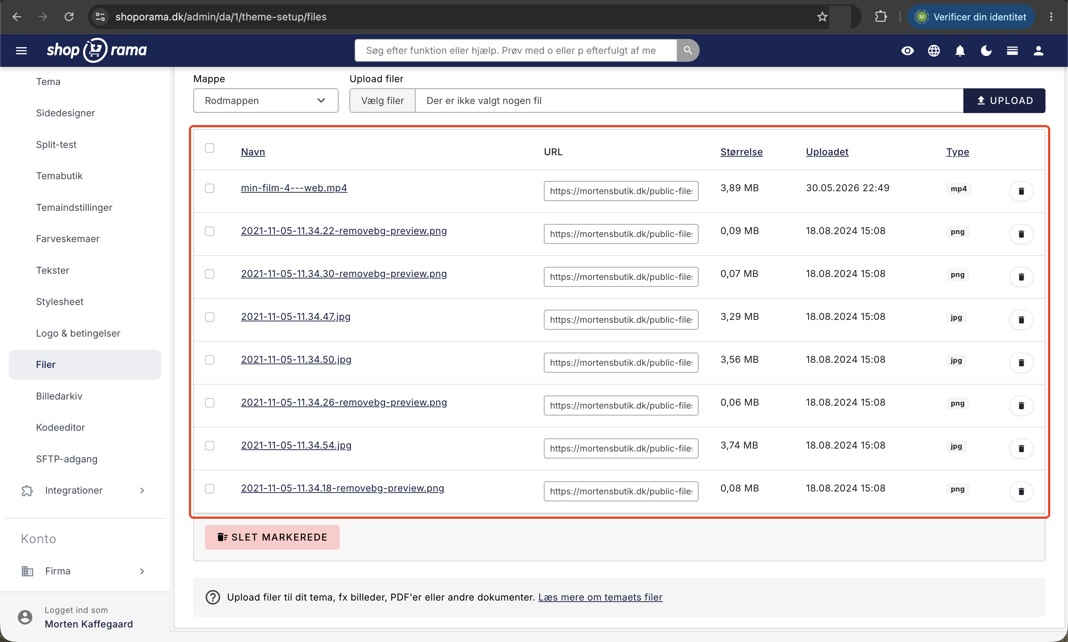The height and width of the screenshot is (642, 1068).
Task: Open the min-film-4---web.mp4 link
Action: (x=294, y=188)
